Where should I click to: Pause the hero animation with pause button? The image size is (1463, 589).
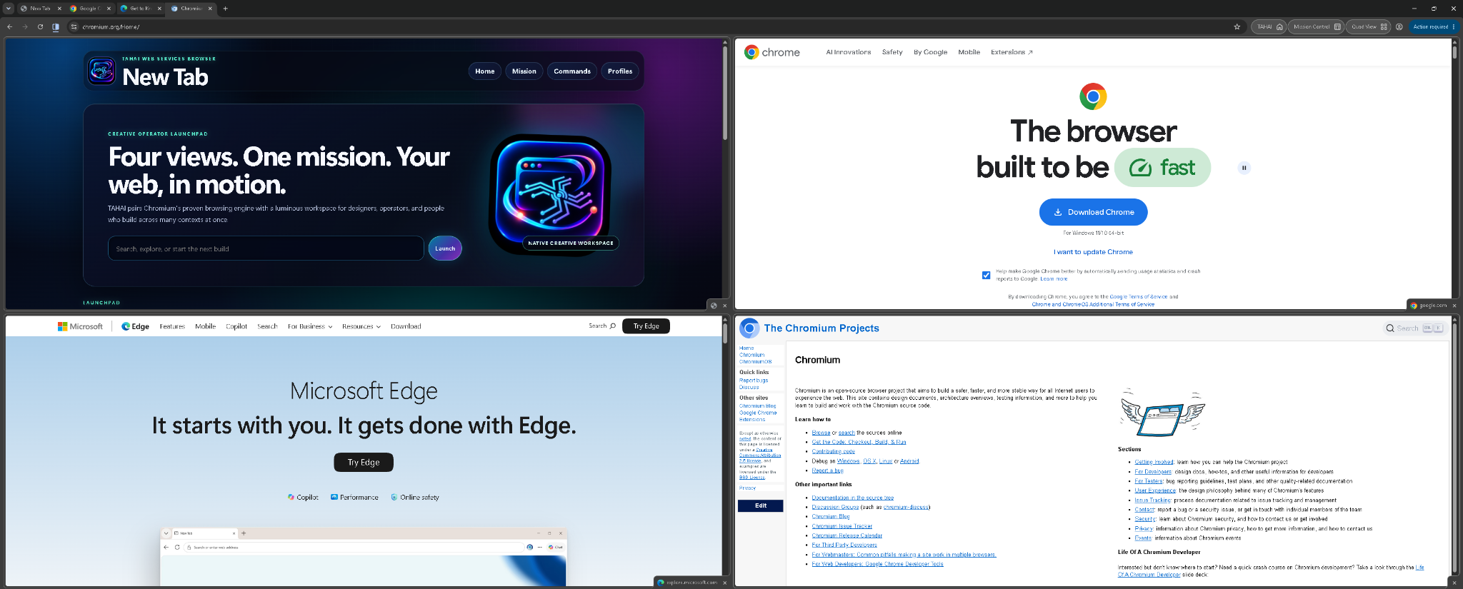click(1244, 168)
